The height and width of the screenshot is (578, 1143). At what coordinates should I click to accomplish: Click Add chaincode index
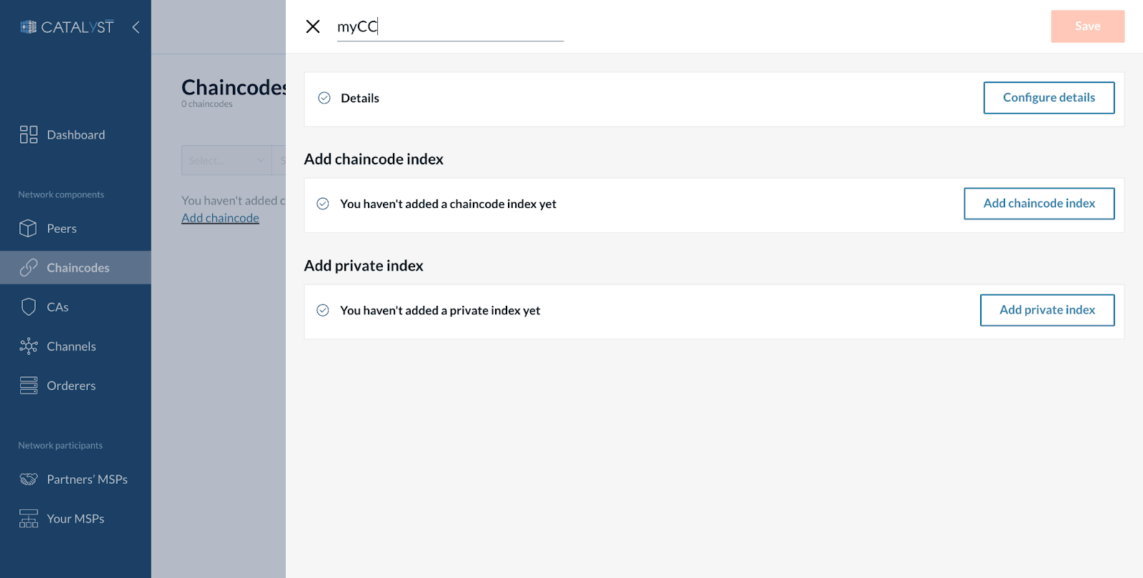tap(1039, 203)
